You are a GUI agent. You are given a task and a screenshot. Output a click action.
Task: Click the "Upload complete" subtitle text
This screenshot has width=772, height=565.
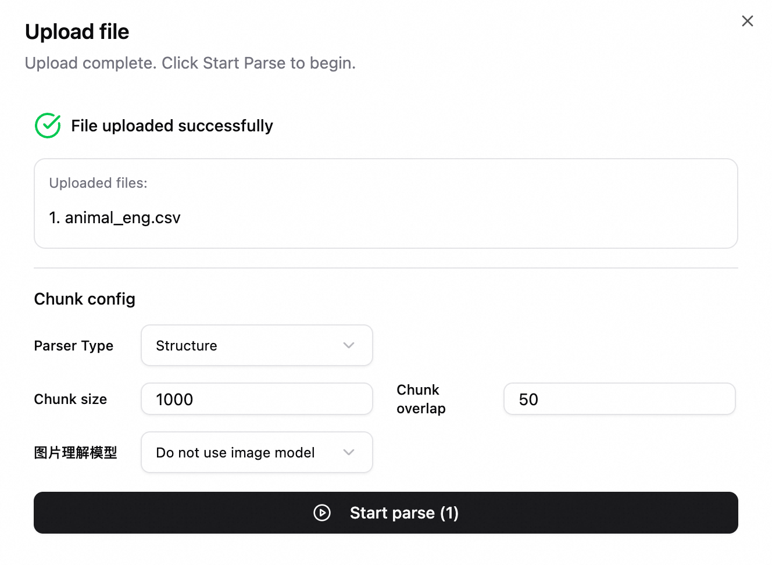[190, 63]
